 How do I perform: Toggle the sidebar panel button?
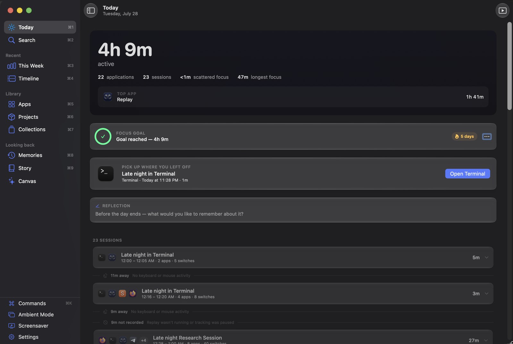pyautogui.click(x=91, y=11)
